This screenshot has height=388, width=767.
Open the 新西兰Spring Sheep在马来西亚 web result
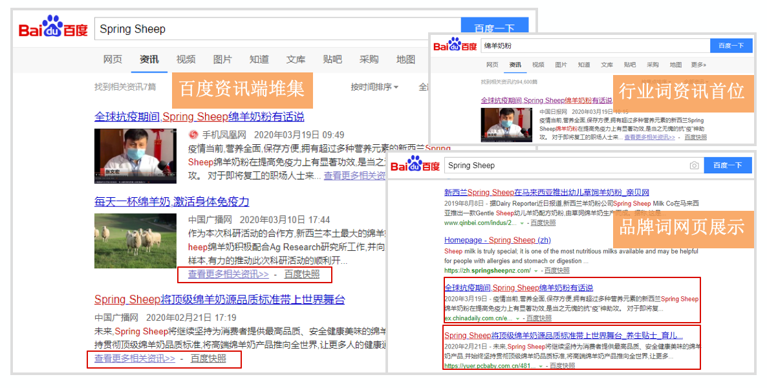[x=547, y=192]
